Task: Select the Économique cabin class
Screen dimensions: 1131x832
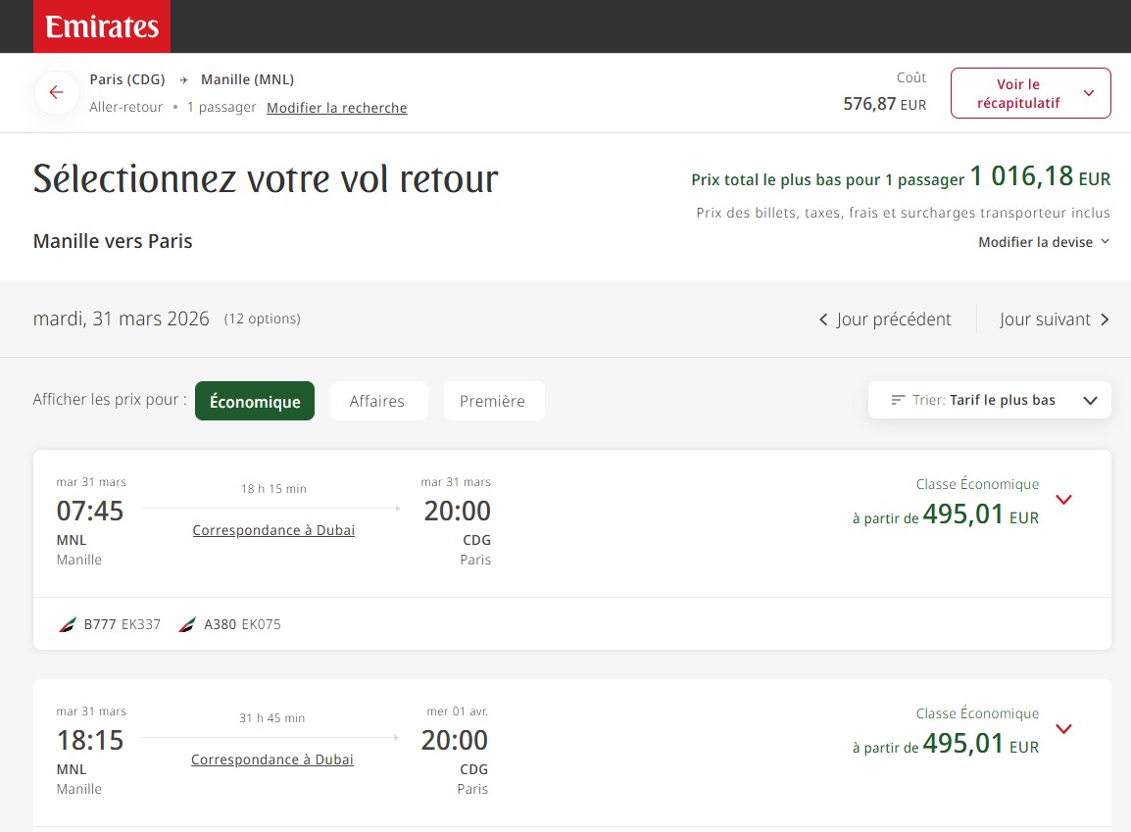Action: (255, 401)
